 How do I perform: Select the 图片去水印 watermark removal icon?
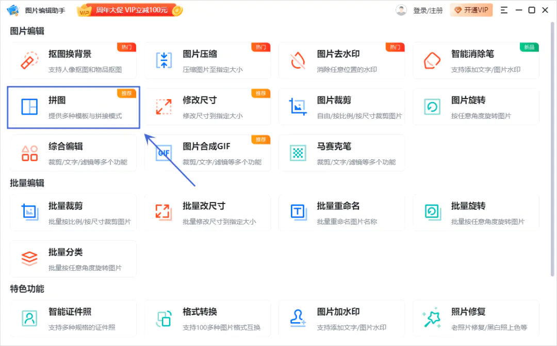point(298,60)
